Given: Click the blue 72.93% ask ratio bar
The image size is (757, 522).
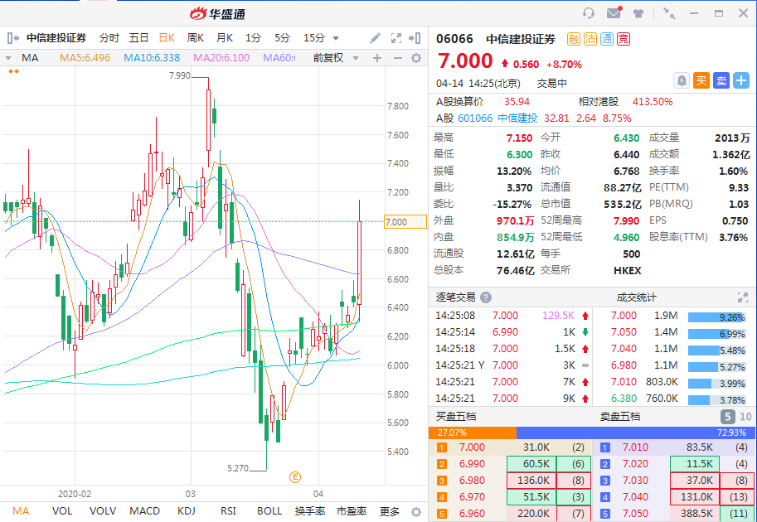Looking at the screenshot, I should coord(634,433).
